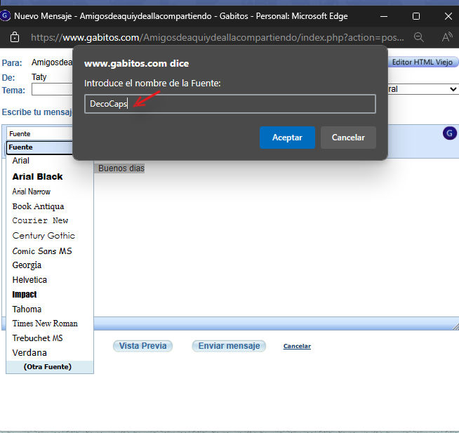Click the zoom out magnifier icon
The width and height of the screenshot is (459, 433).
coord(419,38)
